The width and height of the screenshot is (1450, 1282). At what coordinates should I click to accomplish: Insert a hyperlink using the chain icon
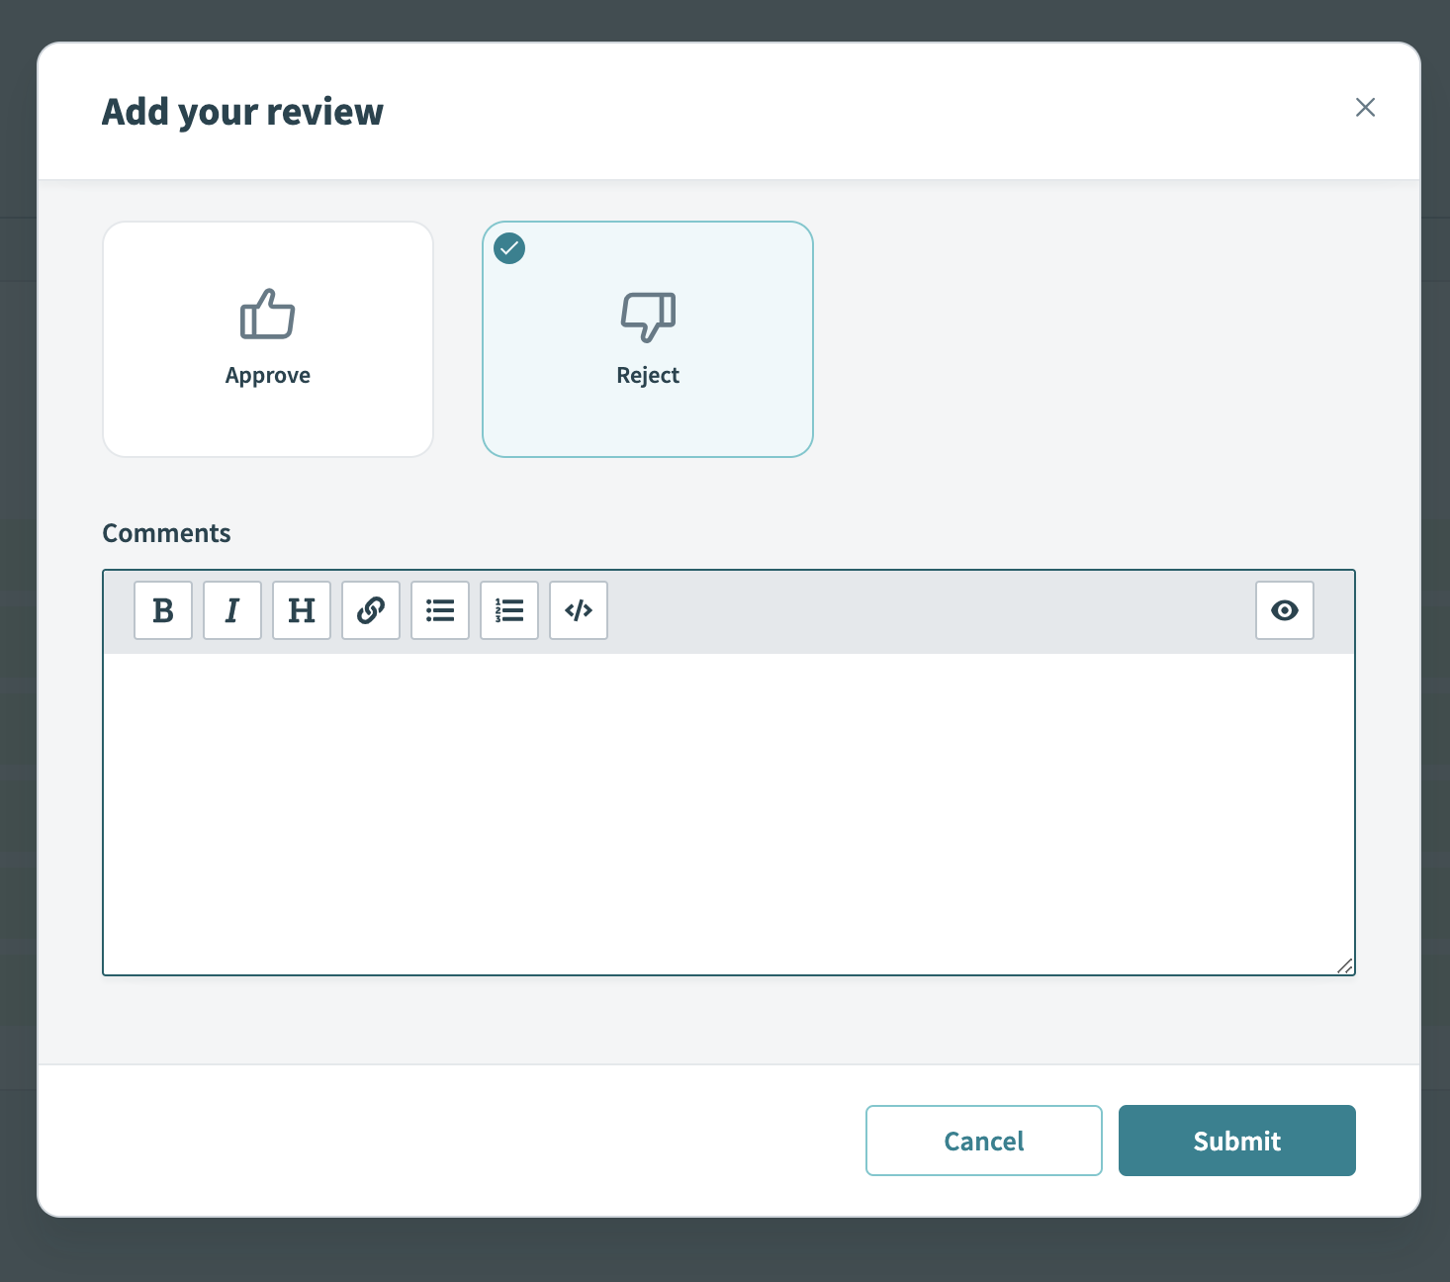[371, 610]
